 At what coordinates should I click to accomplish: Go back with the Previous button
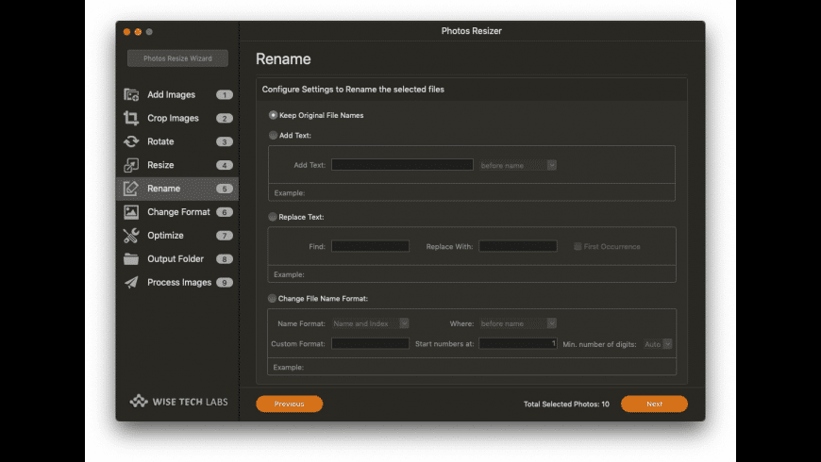tap(289, 404)
